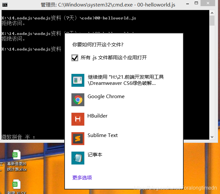Click cmd scrollbar up arrow

click(x=212, y=13)
